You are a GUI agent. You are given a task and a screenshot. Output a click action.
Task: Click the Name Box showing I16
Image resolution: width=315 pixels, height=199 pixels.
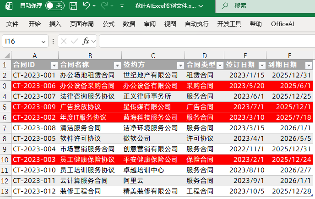pos(21,41)
